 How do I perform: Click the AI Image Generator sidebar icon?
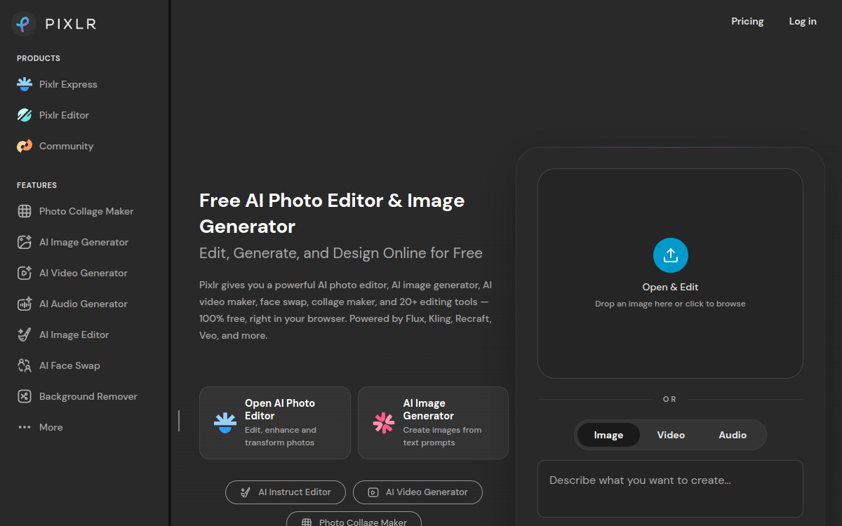(x=25, y=242)
